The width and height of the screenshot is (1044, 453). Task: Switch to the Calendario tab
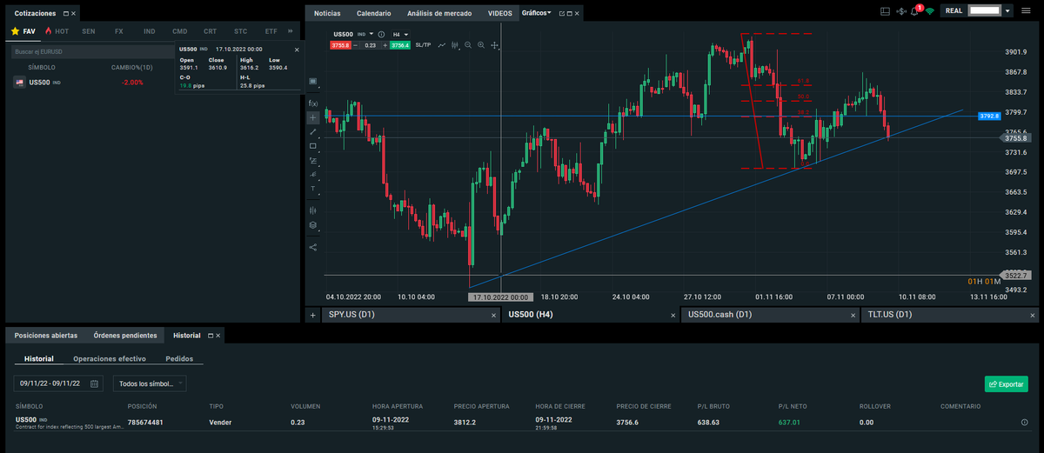point(374,13)
